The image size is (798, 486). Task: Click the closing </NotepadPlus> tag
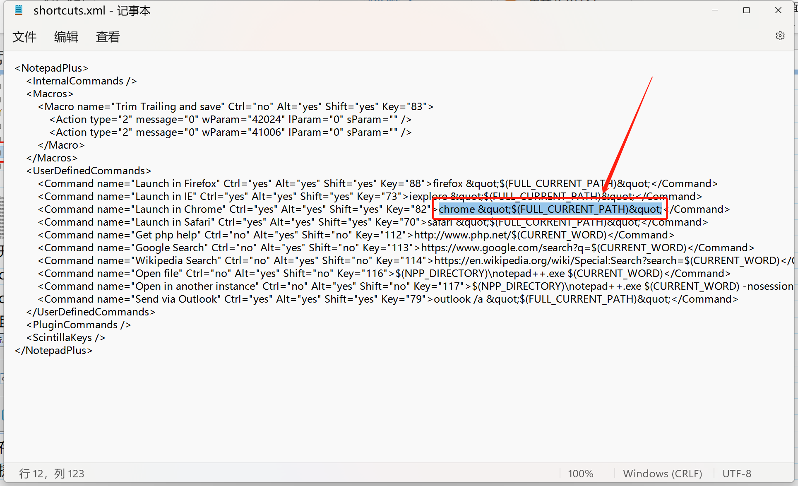(53, 350)
